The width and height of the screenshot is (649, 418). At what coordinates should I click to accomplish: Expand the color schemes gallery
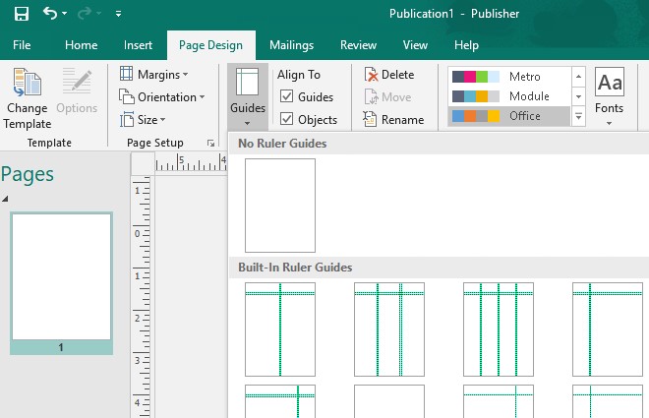578,117
